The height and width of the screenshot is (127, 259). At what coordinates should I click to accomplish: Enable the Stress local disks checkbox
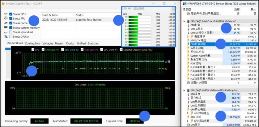click(11, 32)
